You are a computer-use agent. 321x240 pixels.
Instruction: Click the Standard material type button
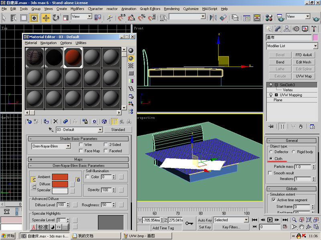(118, 130)
